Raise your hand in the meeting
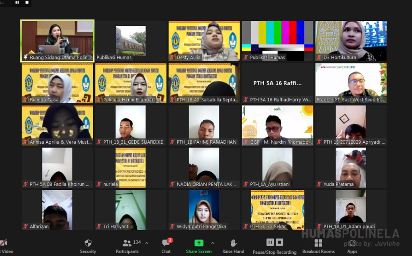The height and width of the screenshot is (256, 412). click(233, 243)
